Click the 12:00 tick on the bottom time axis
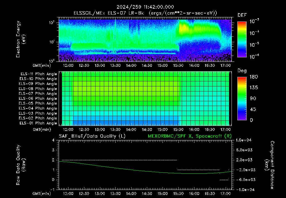The height and width of the screenshot is (198, 286). pos(68,194)
